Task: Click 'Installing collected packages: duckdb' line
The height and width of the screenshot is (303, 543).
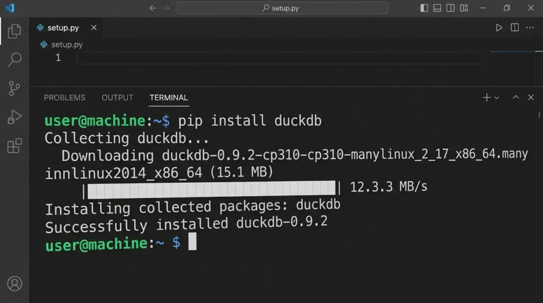Action: click(x=192, y=208)
